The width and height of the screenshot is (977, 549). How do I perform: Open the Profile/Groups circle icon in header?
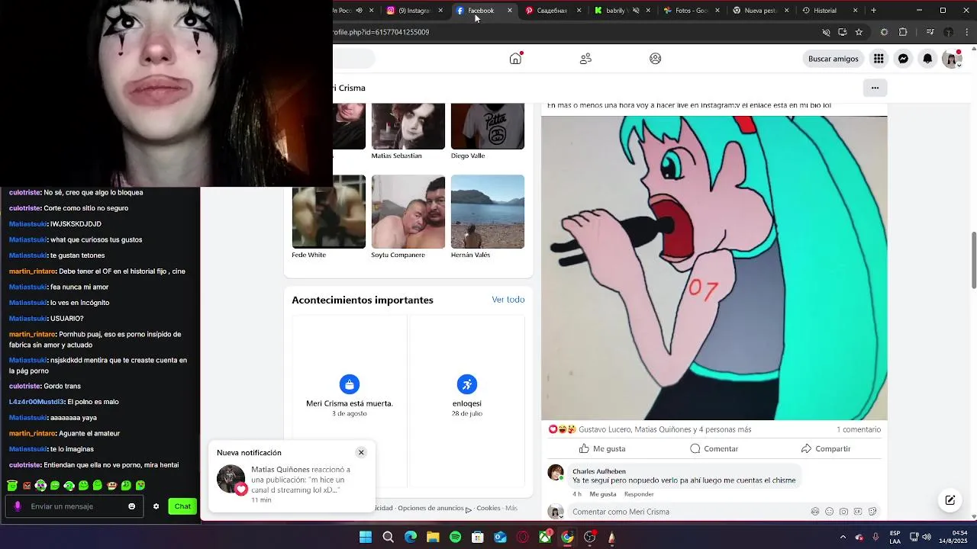pos(655,59)
